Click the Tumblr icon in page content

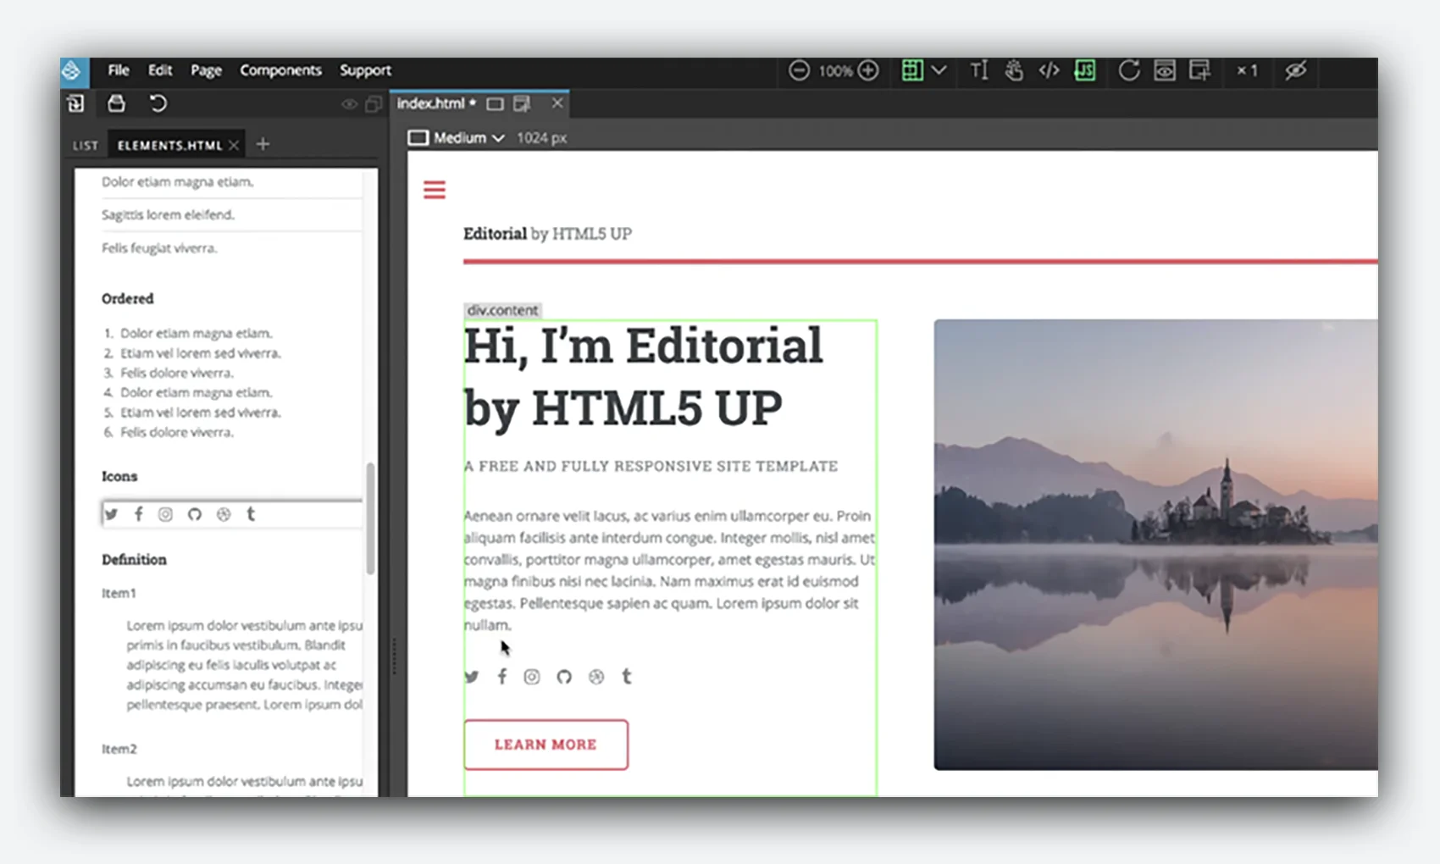[x=627, y=676]
